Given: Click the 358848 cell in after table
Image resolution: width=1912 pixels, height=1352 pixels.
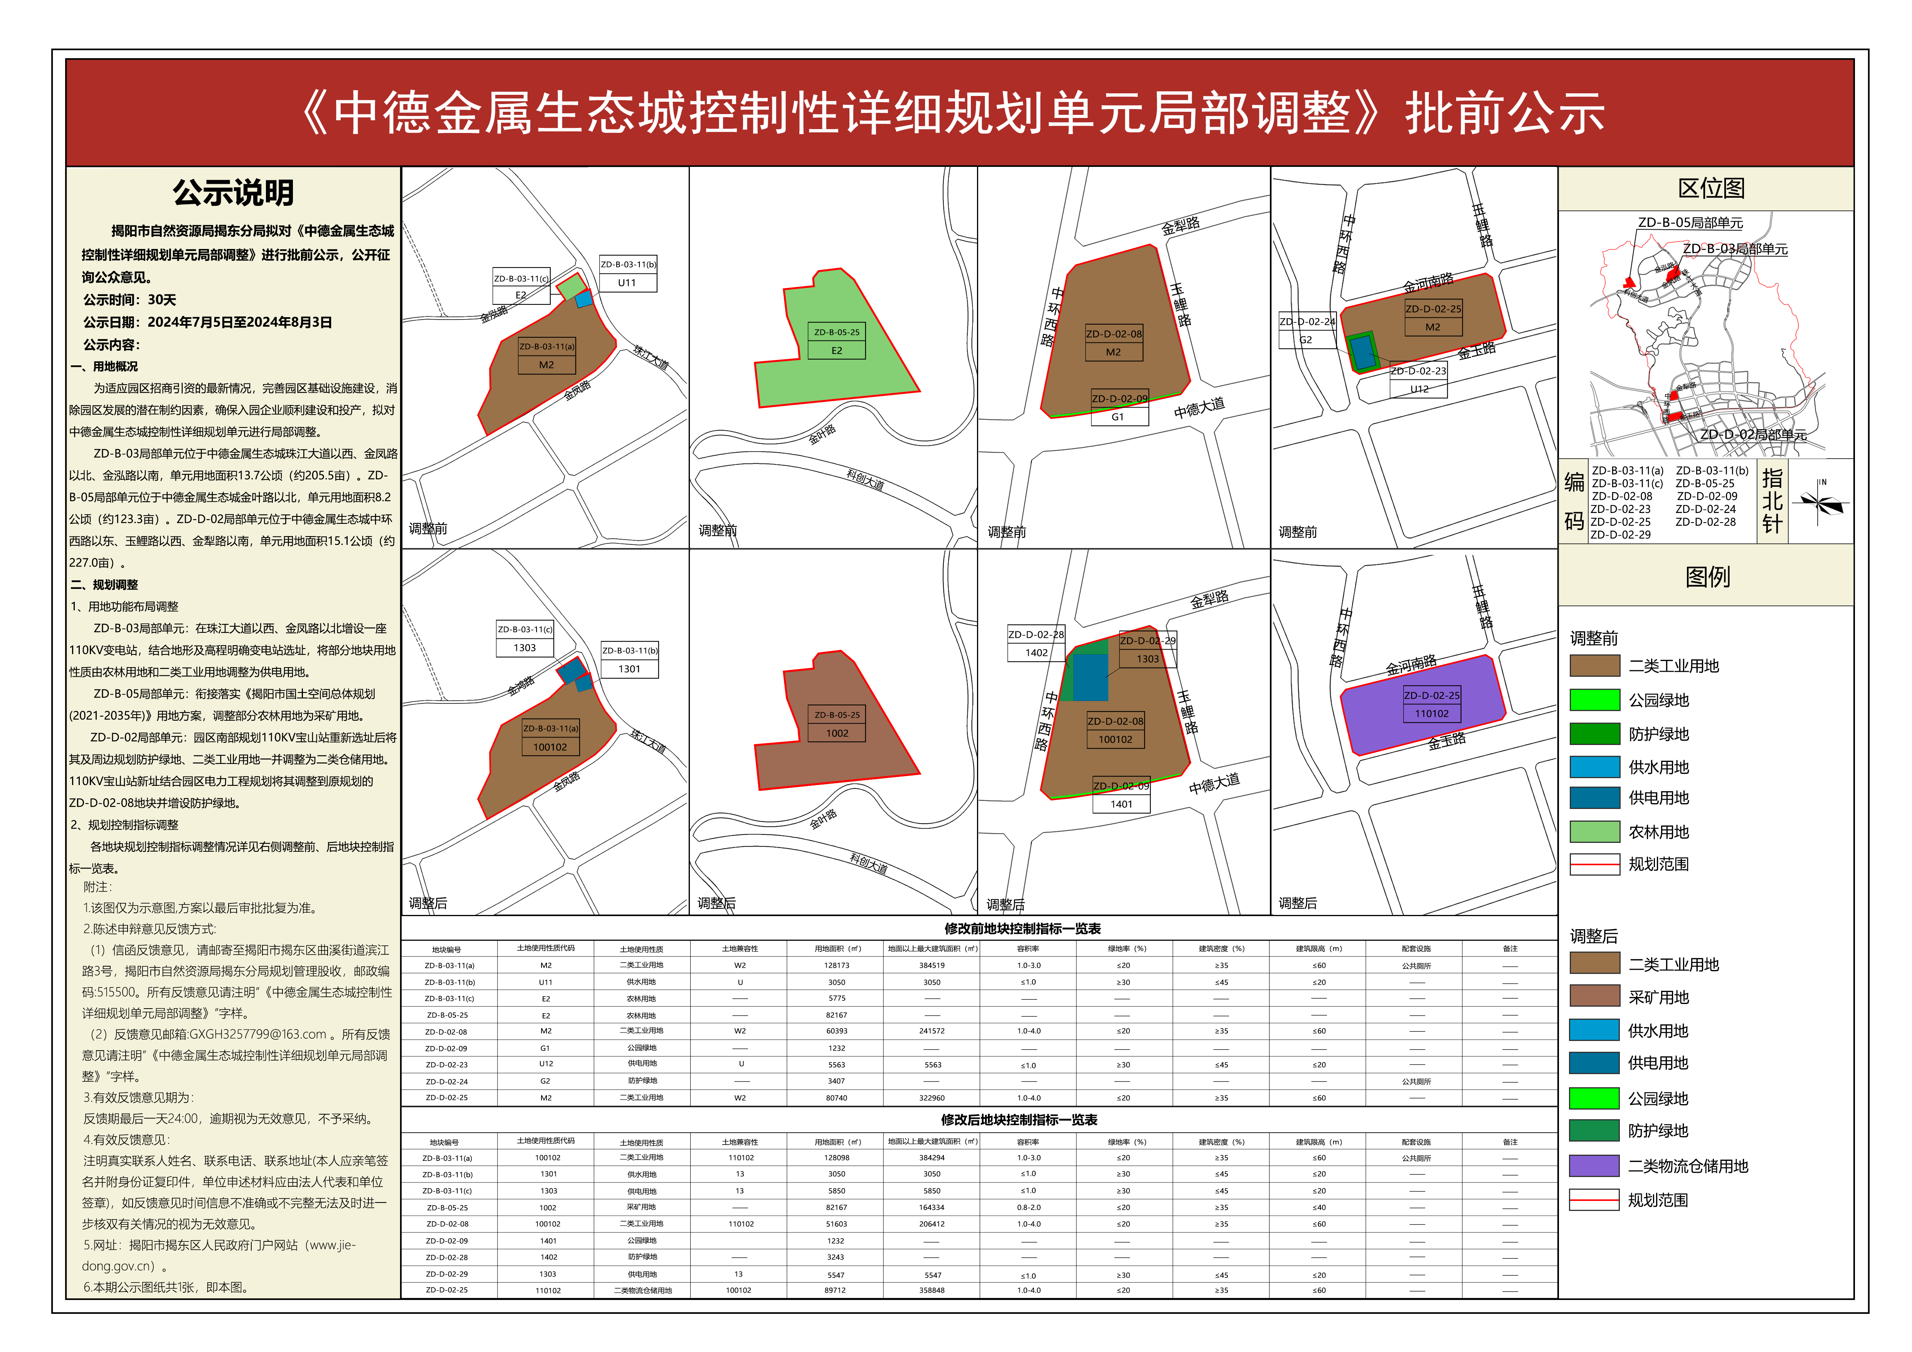Looking at the screenshot, I should (x=931, y=1290).
